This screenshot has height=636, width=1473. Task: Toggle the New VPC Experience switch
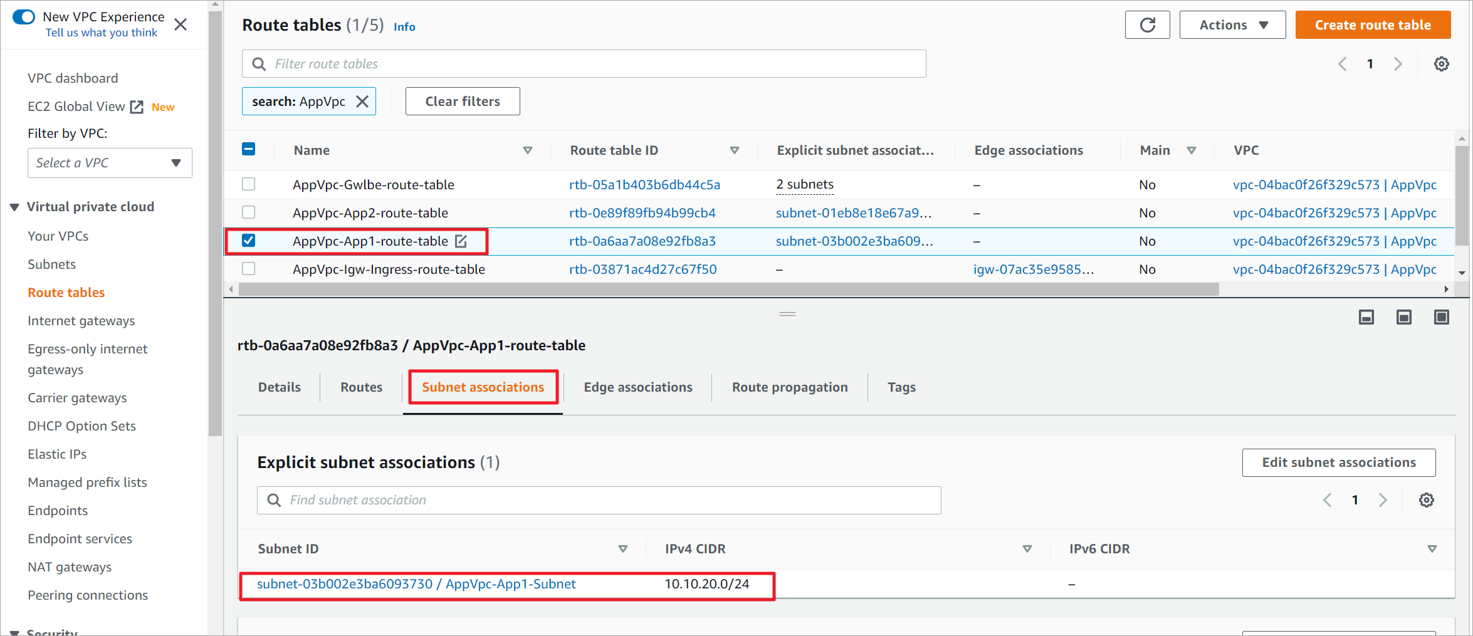click(24, 17)
